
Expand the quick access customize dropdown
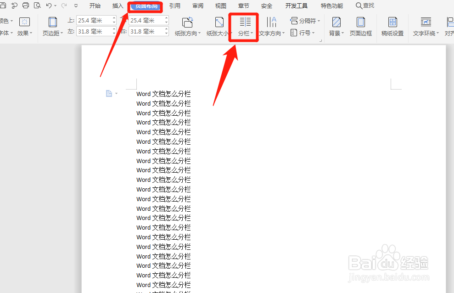click(76, 6)
